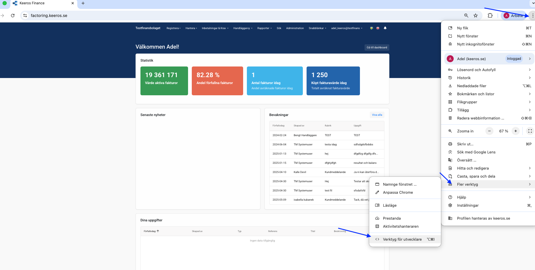
Task: Reload the page
Action: (13, 16)
